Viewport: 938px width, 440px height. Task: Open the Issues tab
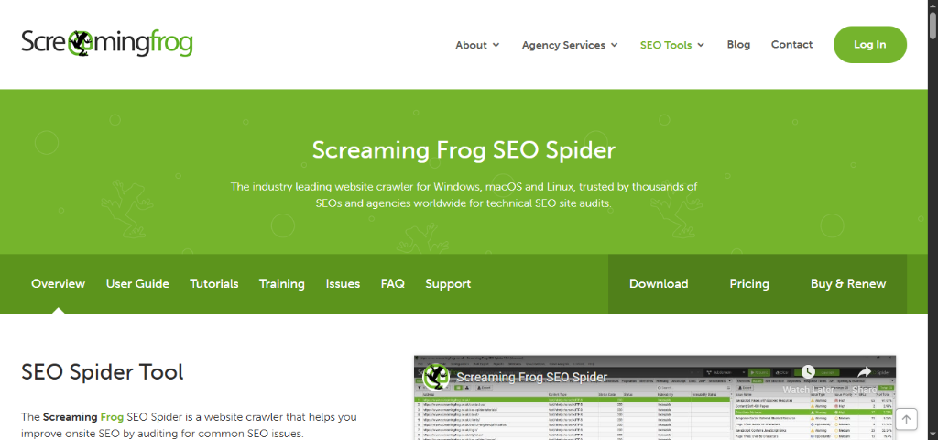(x=343, y=284)
